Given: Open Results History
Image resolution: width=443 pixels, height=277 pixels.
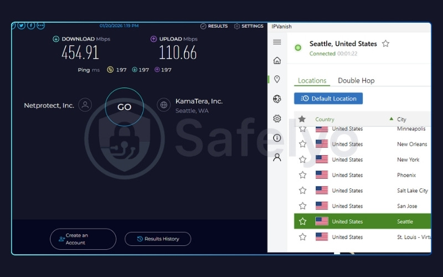Looking at the screenshot, I should [x=158, y=239].
